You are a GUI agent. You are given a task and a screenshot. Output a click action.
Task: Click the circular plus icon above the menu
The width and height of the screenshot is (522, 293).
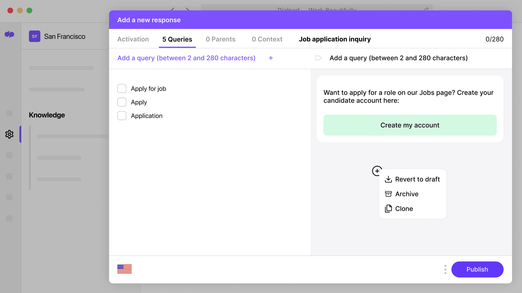pos(377,171)
